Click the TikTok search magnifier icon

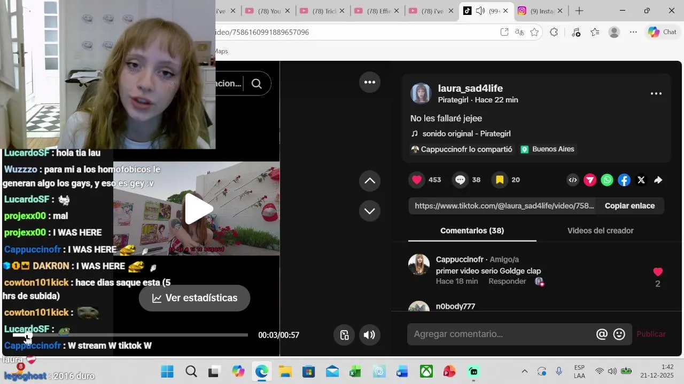tap(256, 84)
